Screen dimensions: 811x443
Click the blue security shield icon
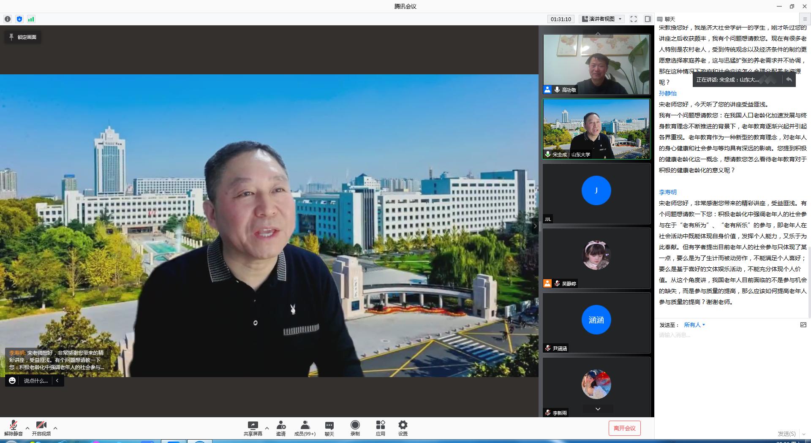pos(19,19)
